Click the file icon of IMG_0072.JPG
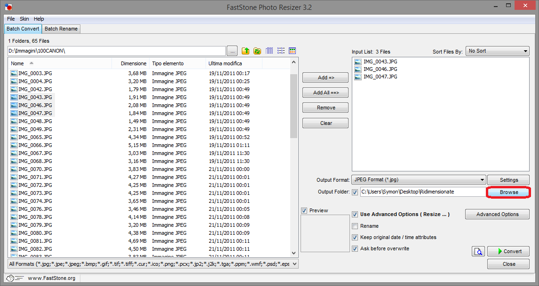 pyautogui.click(x=14, y=185)
